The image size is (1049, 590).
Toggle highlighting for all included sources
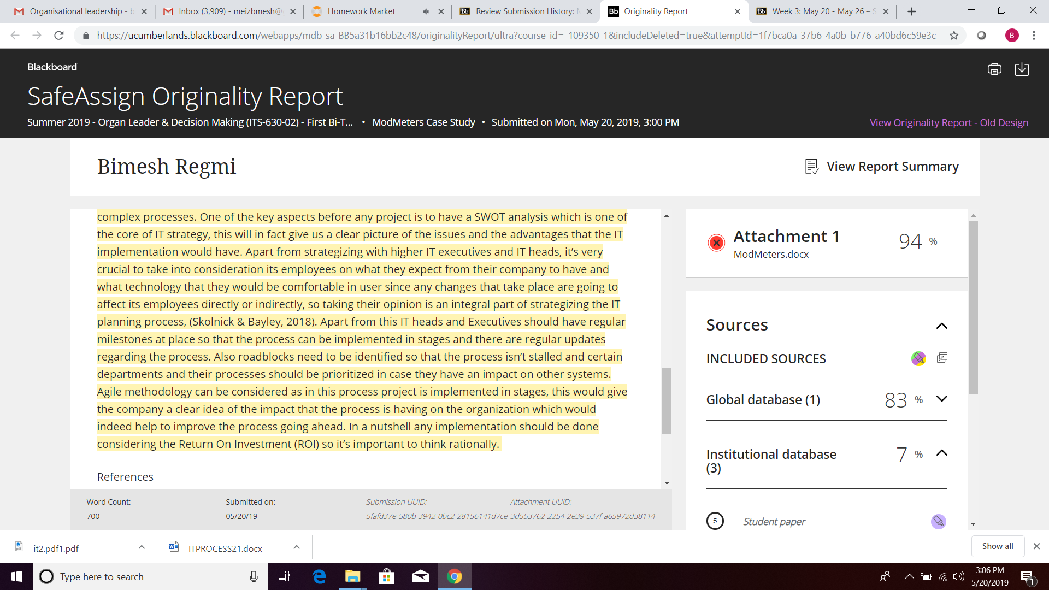tap(918, 358)
